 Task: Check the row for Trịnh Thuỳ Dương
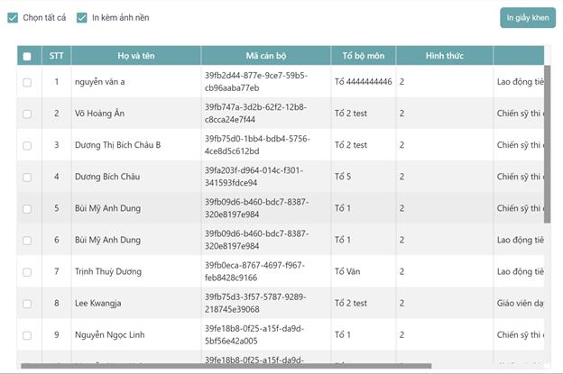click(x=27, y=271)
